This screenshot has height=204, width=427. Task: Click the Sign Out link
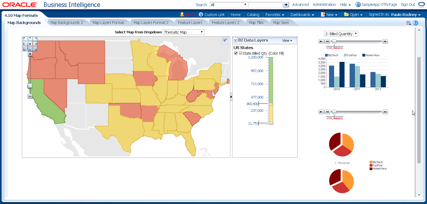point(408,5)
